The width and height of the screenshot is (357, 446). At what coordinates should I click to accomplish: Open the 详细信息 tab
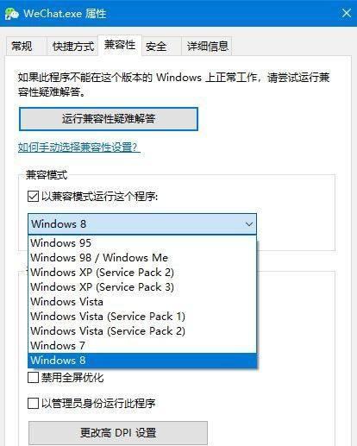(207, 46)
